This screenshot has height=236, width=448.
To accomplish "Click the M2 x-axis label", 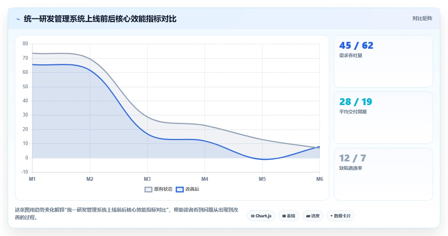I will point(90,179).
